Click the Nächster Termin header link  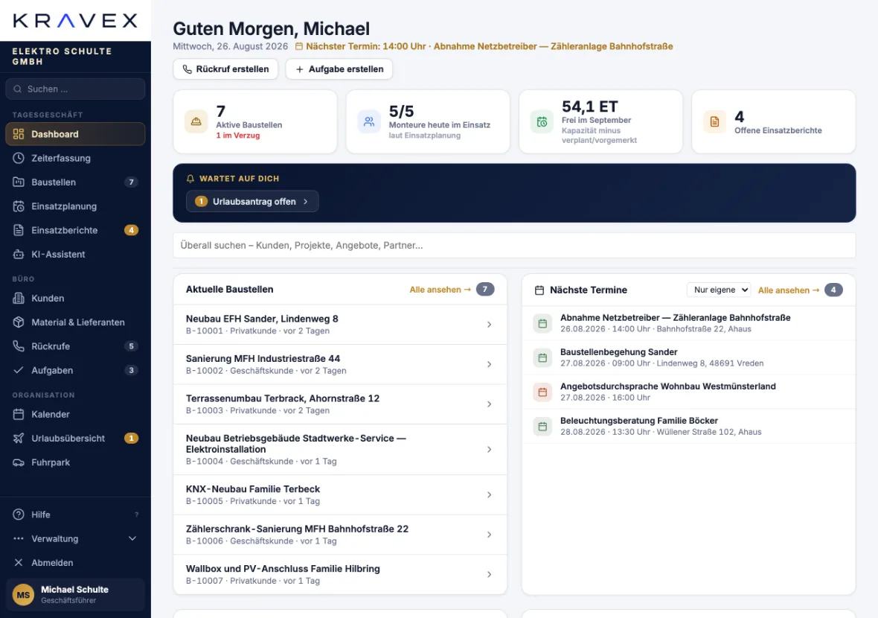coord(484,46)
